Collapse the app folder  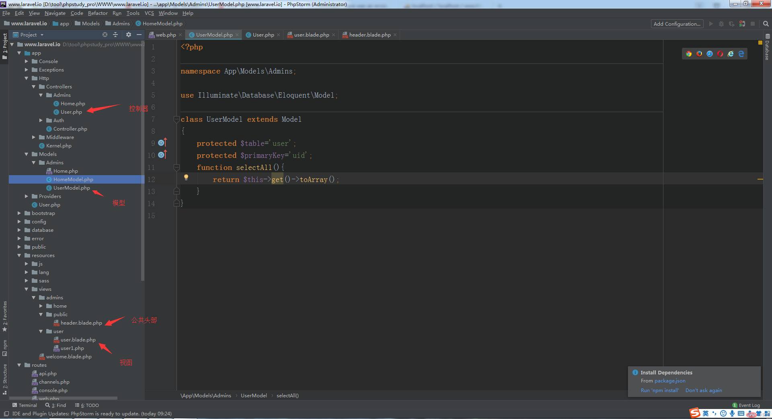pos(19,53)
